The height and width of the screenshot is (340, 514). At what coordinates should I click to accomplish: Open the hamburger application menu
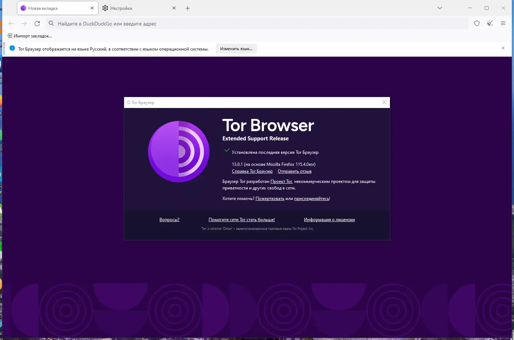click(503, 24)
